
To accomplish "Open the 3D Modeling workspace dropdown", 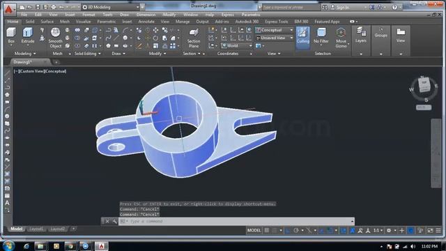I will pos(111,7).
